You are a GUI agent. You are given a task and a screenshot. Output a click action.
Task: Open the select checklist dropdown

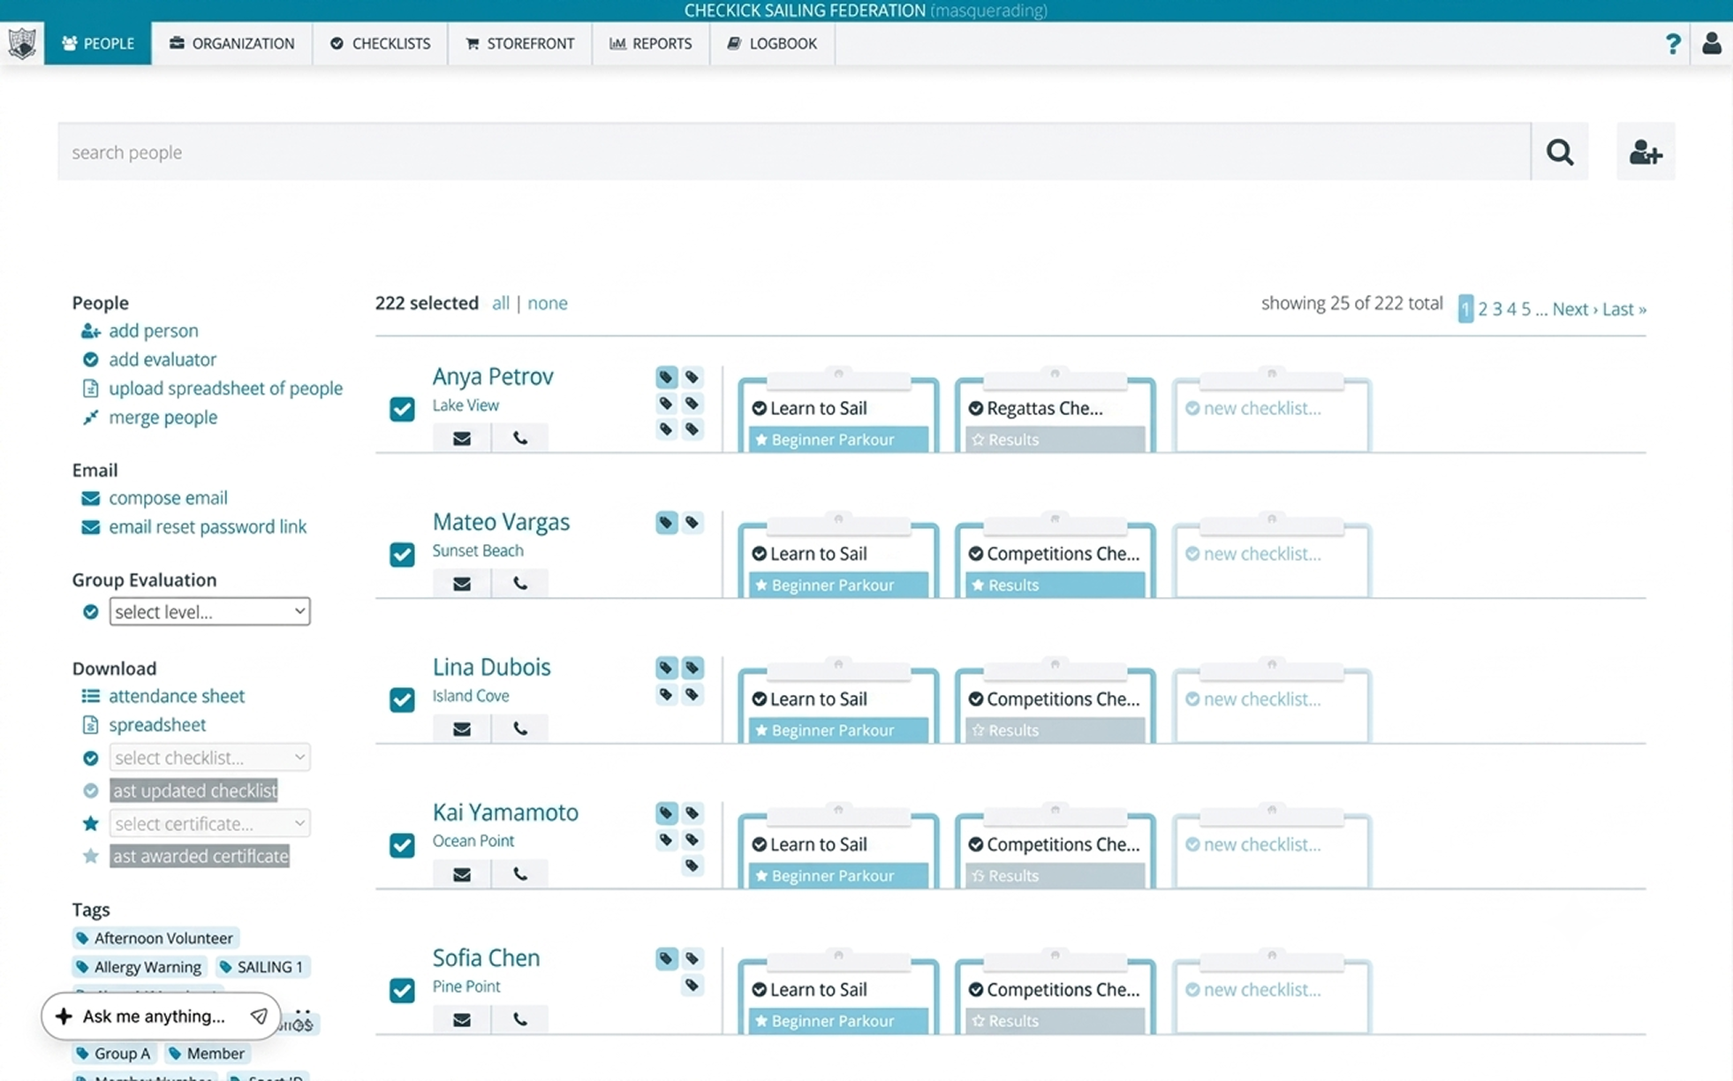coord(209,757)
